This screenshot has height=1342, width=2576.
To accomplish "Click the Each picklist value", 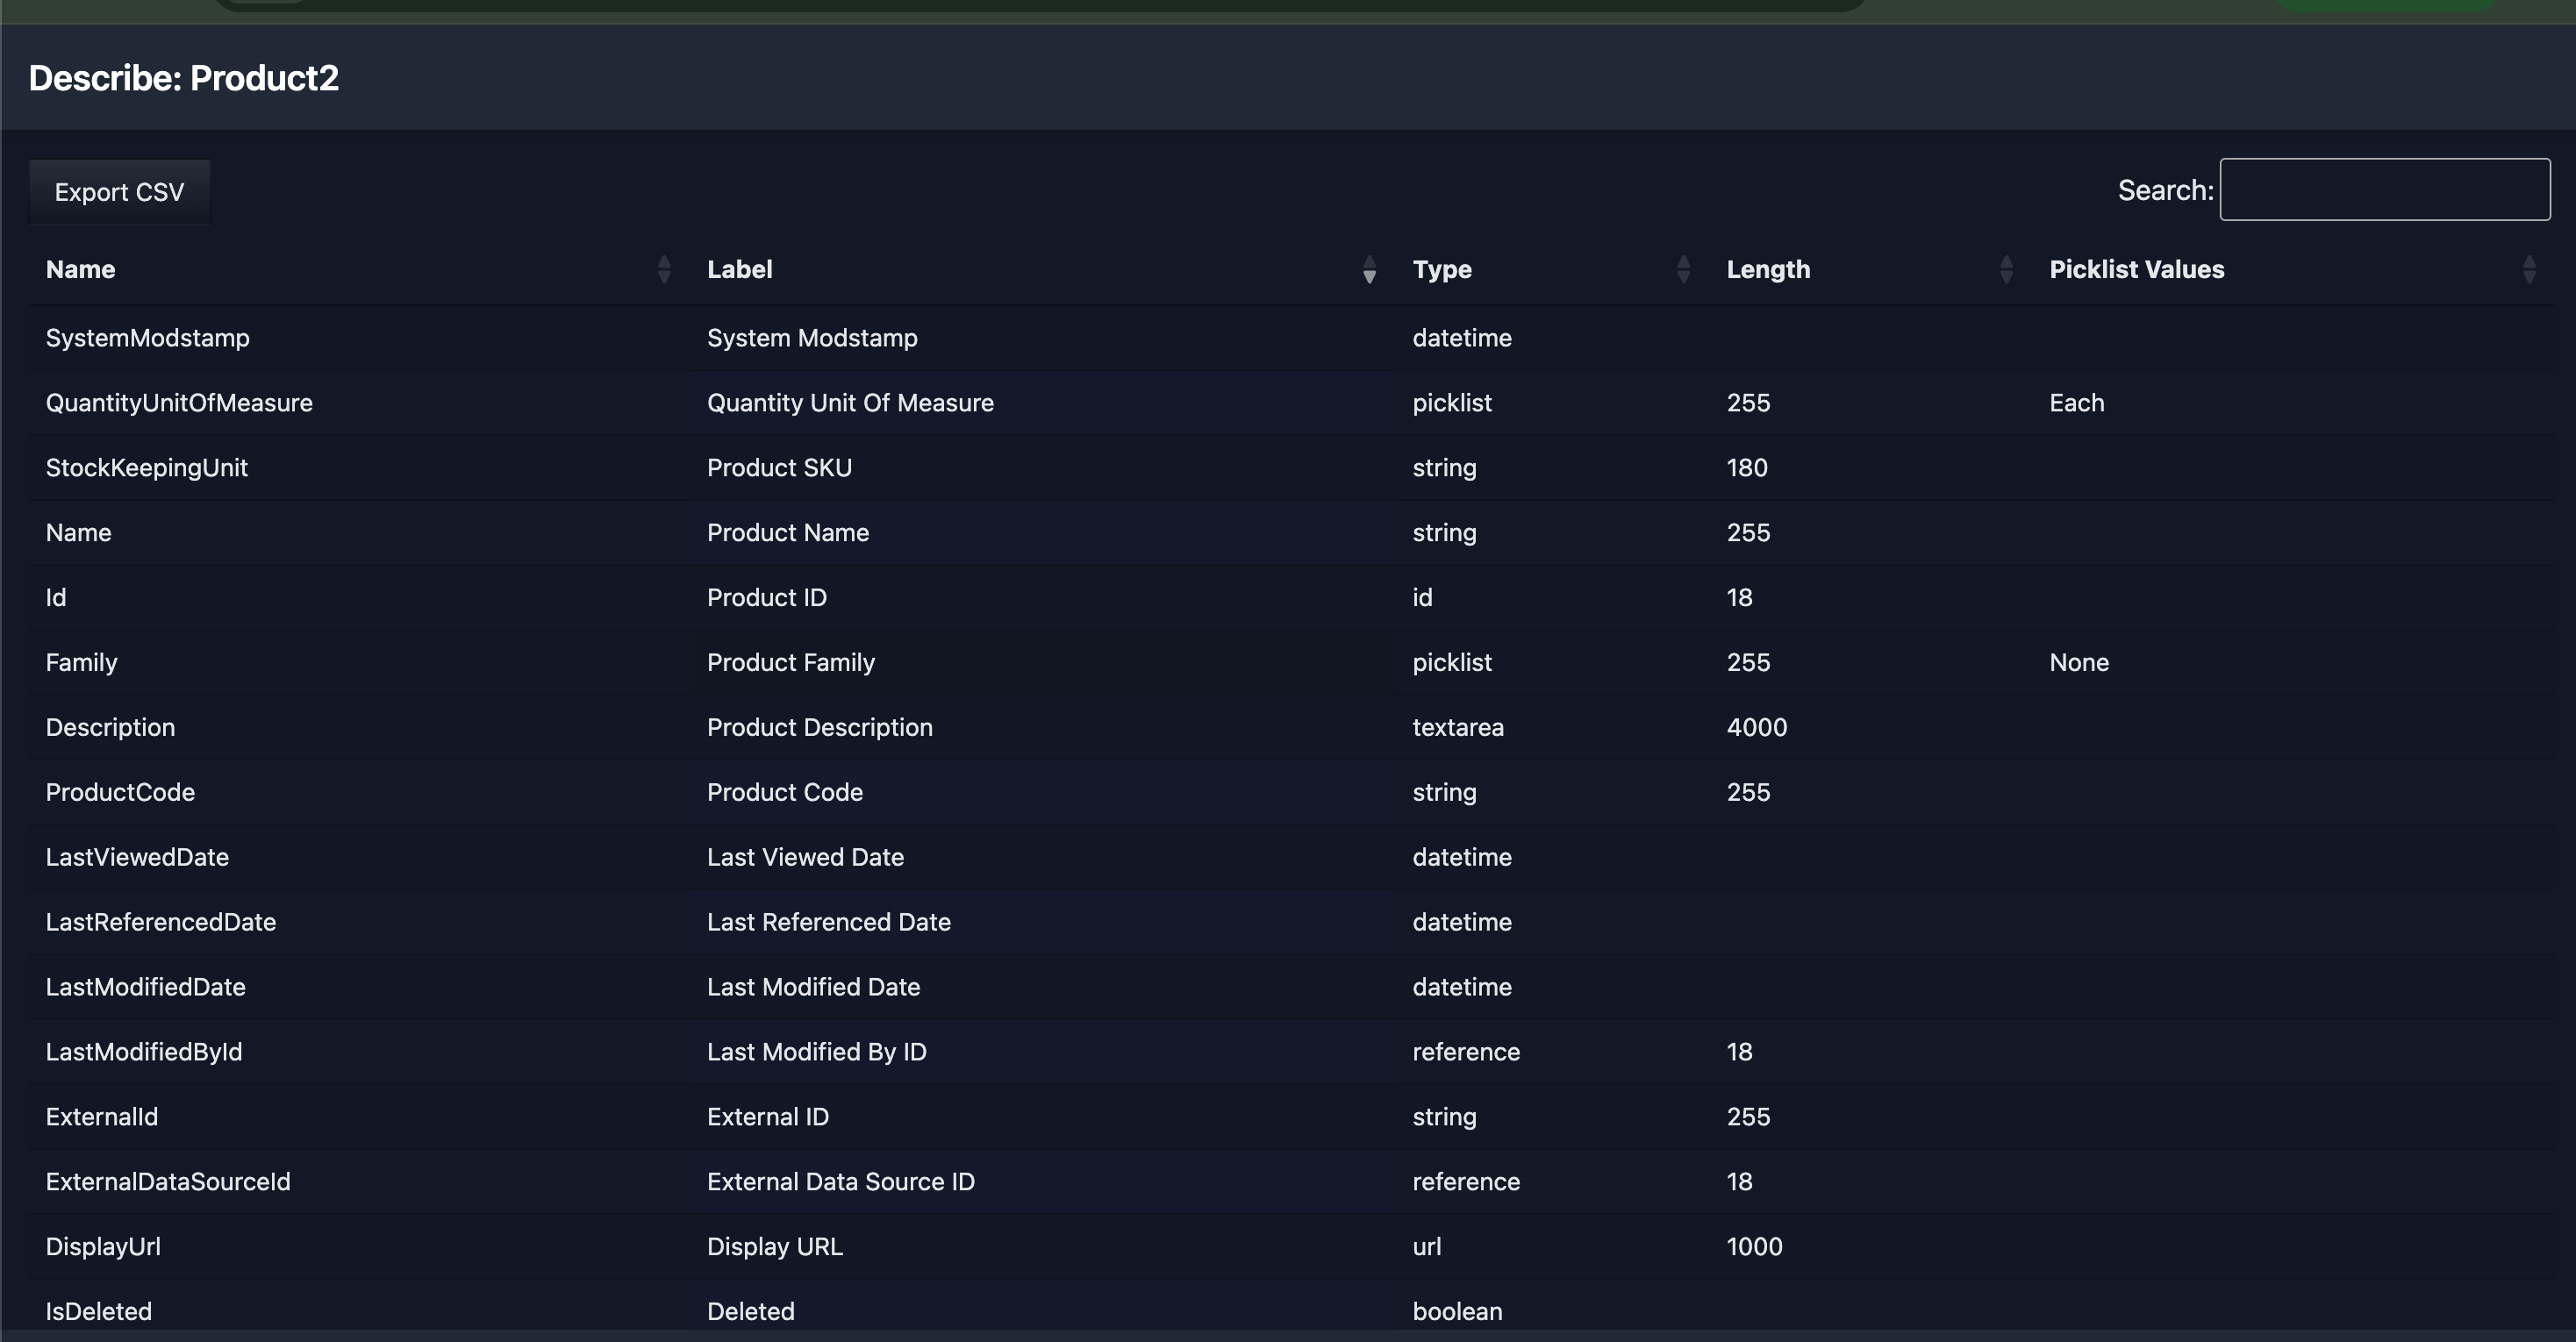I will click(2076, 403).
